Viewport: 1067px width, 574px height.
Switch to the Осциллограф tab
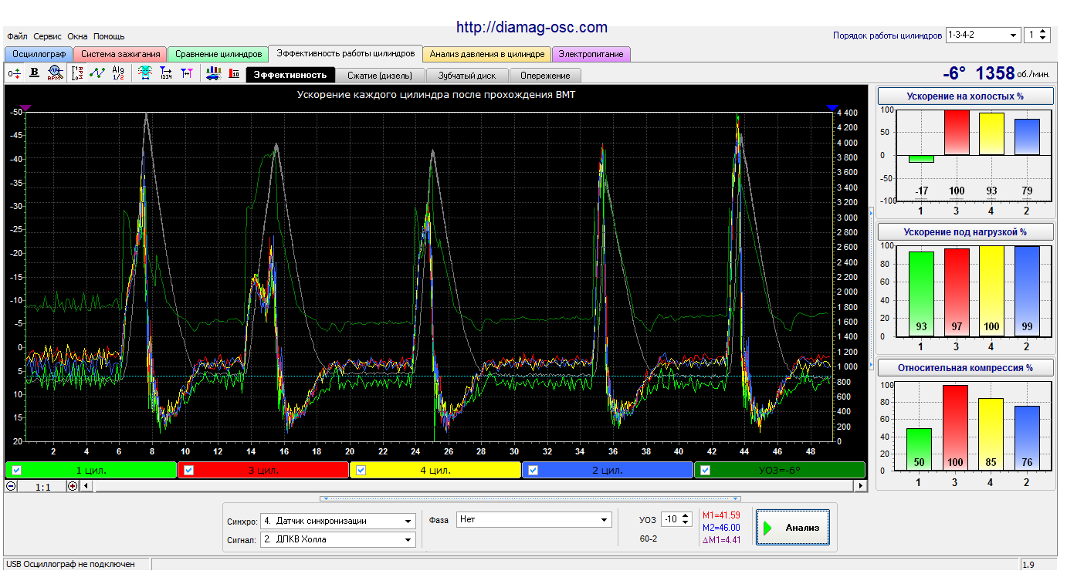coord(39,54)
